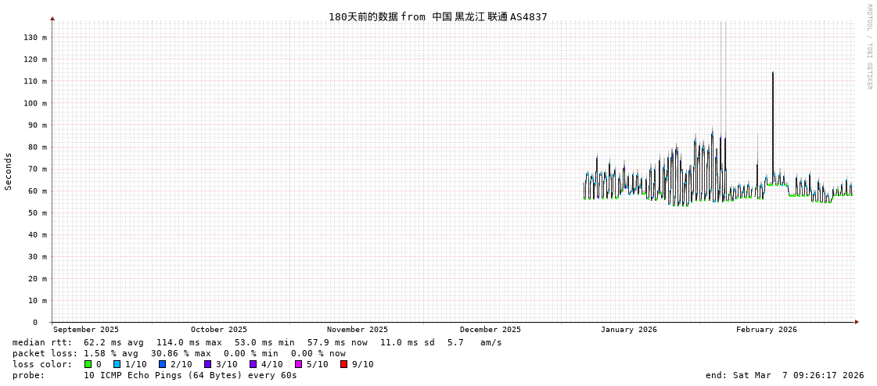877x386 pixels.
Task: Click the 130 m y-axis tick label
Action: pyautogui.click(x=35, y=38)
